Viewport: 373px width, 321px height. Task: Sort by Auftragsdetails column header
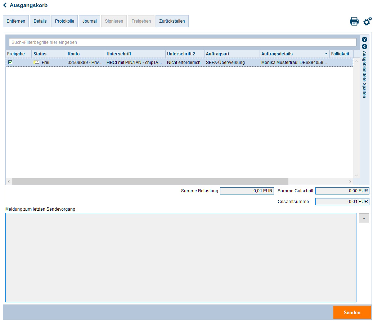[295, 54]
